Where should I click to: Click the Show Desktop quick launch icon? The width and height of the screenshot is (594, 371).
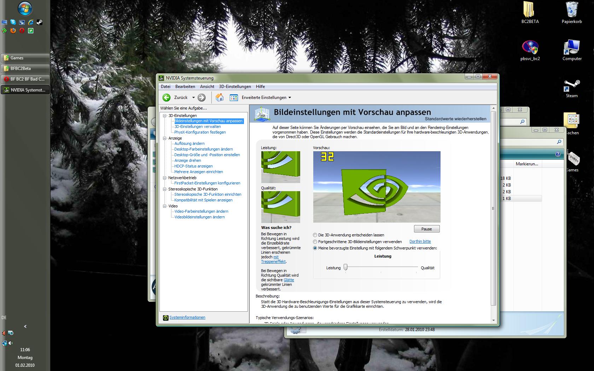coord(4,22)
